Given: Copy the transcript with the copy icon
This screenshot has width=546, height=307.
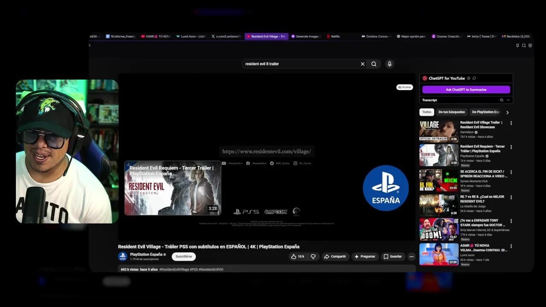Looking at the screenshot, I should pyautogui.click(x=502, y=100).
